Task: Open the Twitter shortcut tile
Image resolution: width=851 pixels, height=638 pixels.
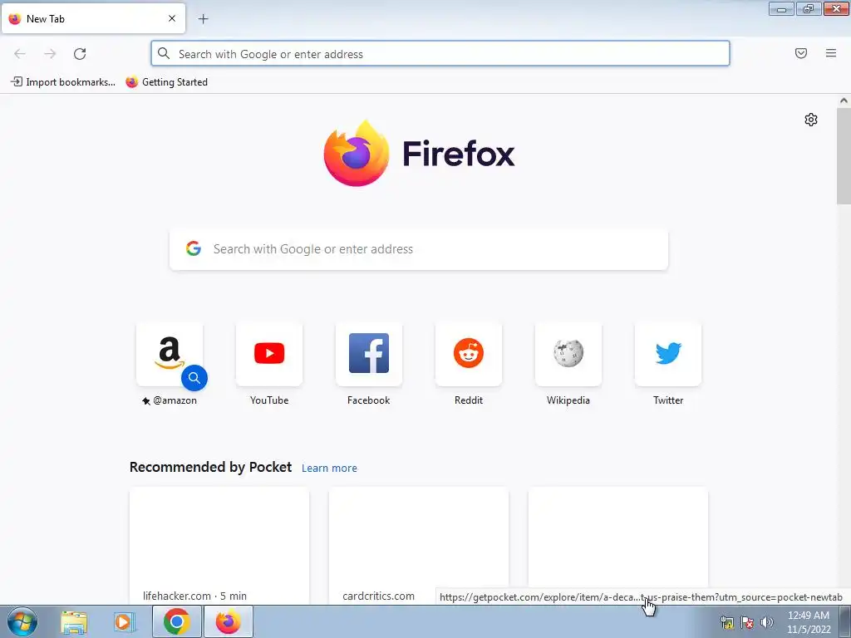Action: click(668, 354)
